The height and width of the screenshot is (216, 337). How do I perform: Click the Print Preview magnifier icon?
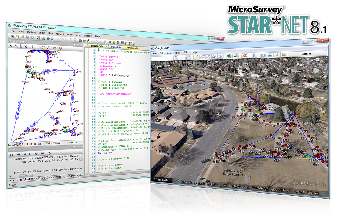(43, 38)
